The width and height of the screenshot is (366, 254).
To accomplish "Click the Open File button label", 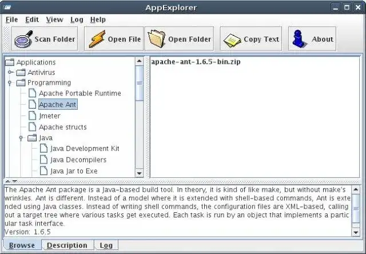I will pos(124,39).
